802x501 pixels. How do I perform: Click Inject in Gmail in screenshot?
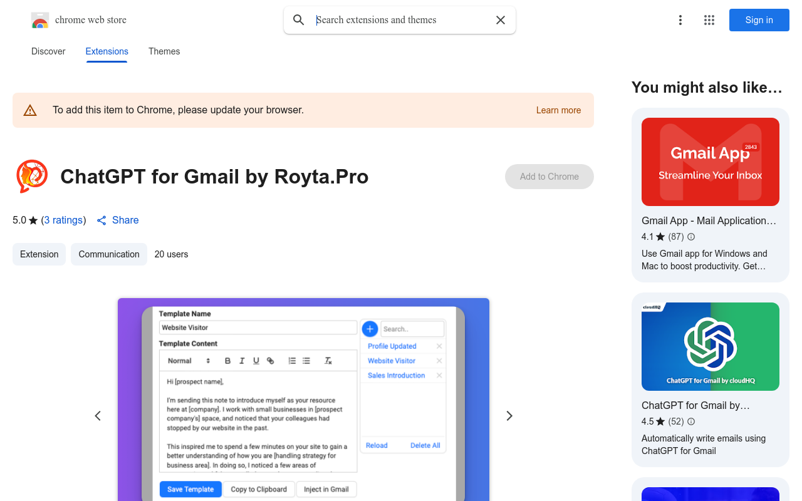(326, 489)
